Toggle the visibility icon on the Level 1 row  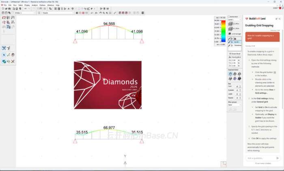point(232,42)
